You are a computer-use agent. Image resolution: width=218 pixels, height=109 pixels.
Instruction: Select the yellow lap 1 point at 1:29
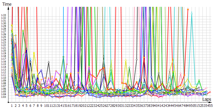[x=12, y=25]
